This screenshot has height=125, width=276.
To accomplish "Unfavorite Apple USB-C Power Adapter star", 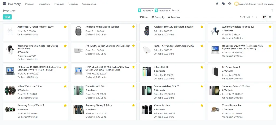I will click(65, 27).
